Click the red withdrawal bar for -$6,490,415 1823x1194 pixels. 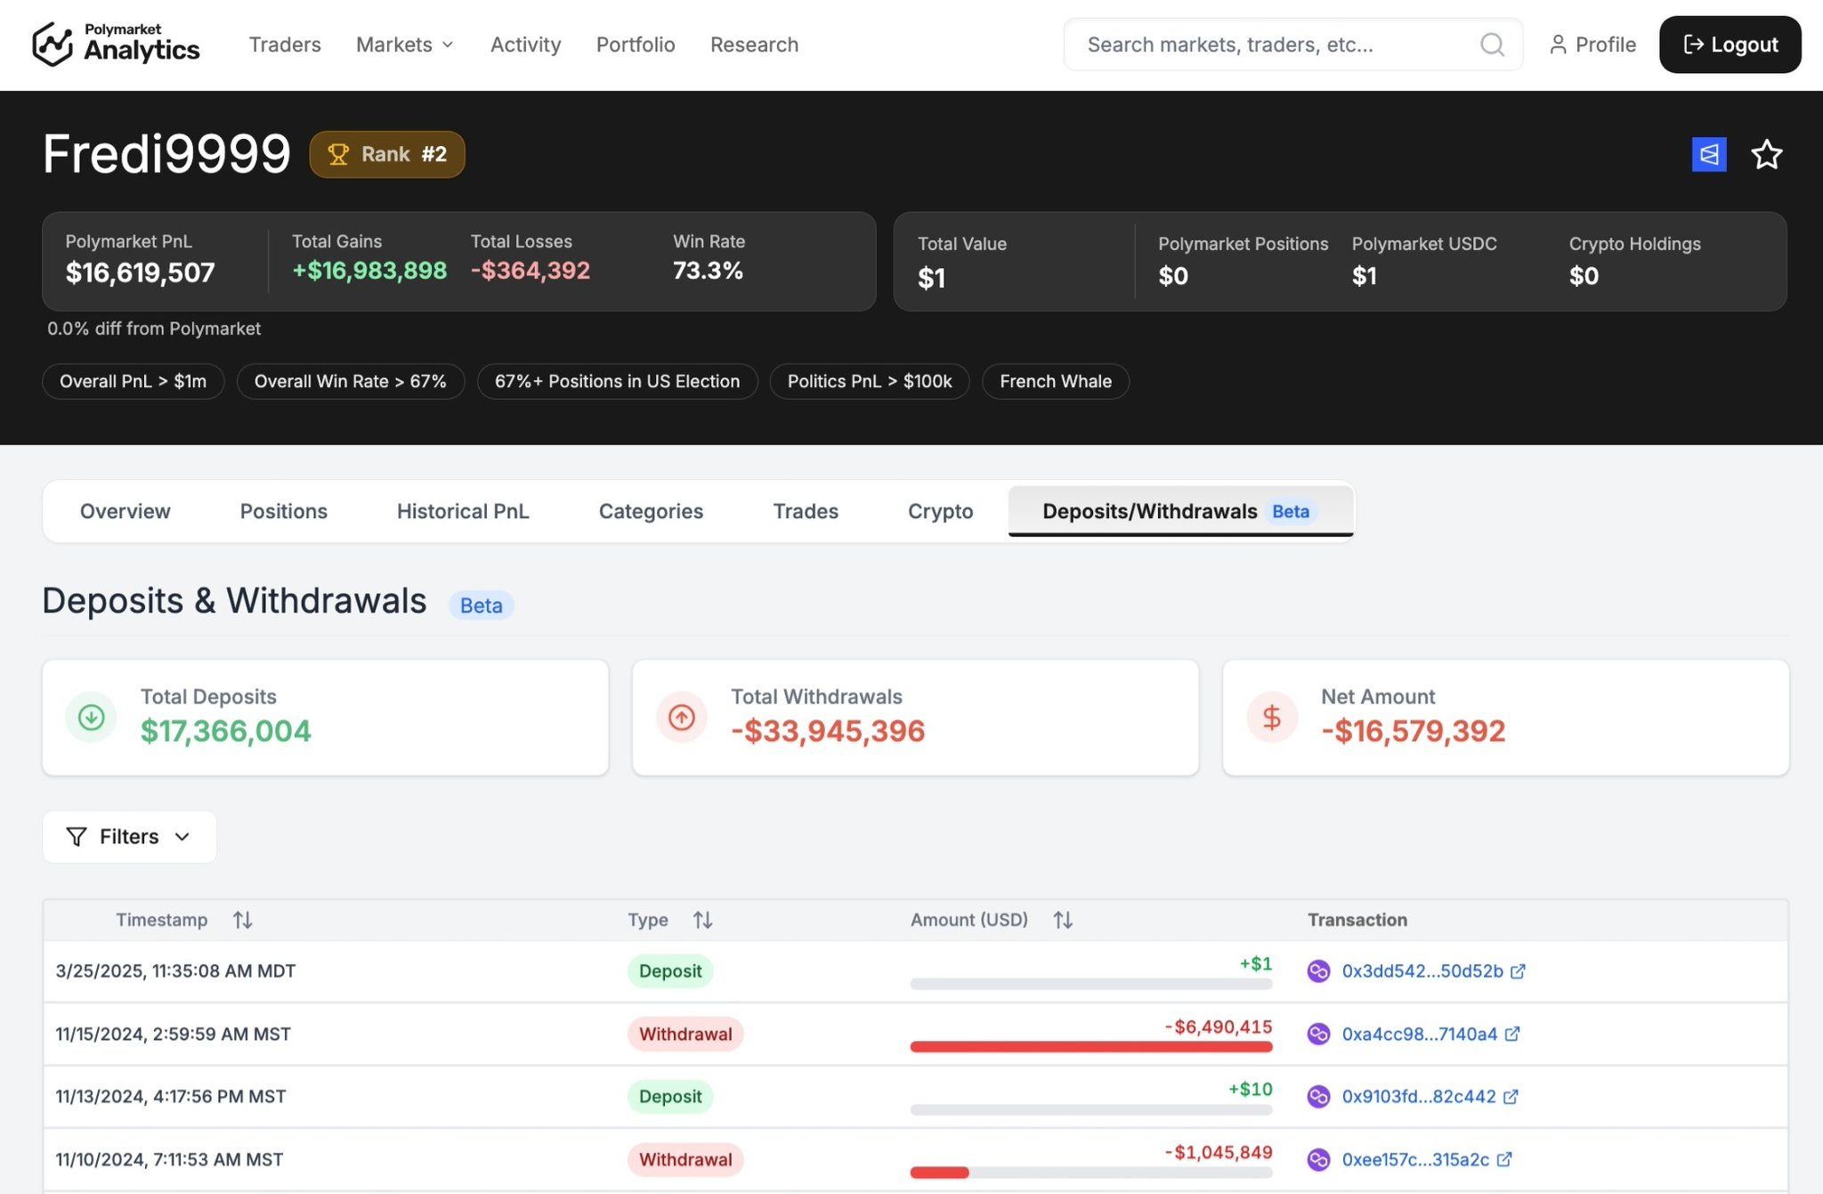click(1090, 1047)
